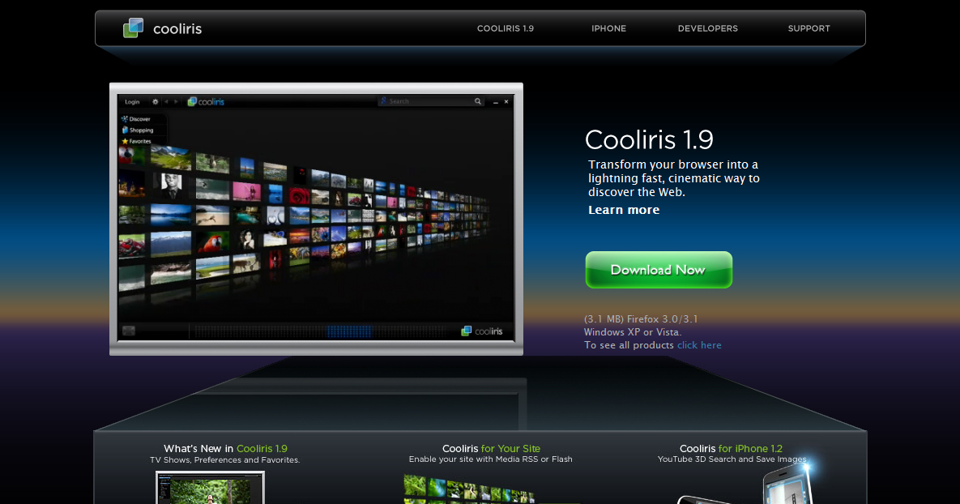Click Login in the app window
Viewport: 960px width, 504px height.
click(132, 101)
